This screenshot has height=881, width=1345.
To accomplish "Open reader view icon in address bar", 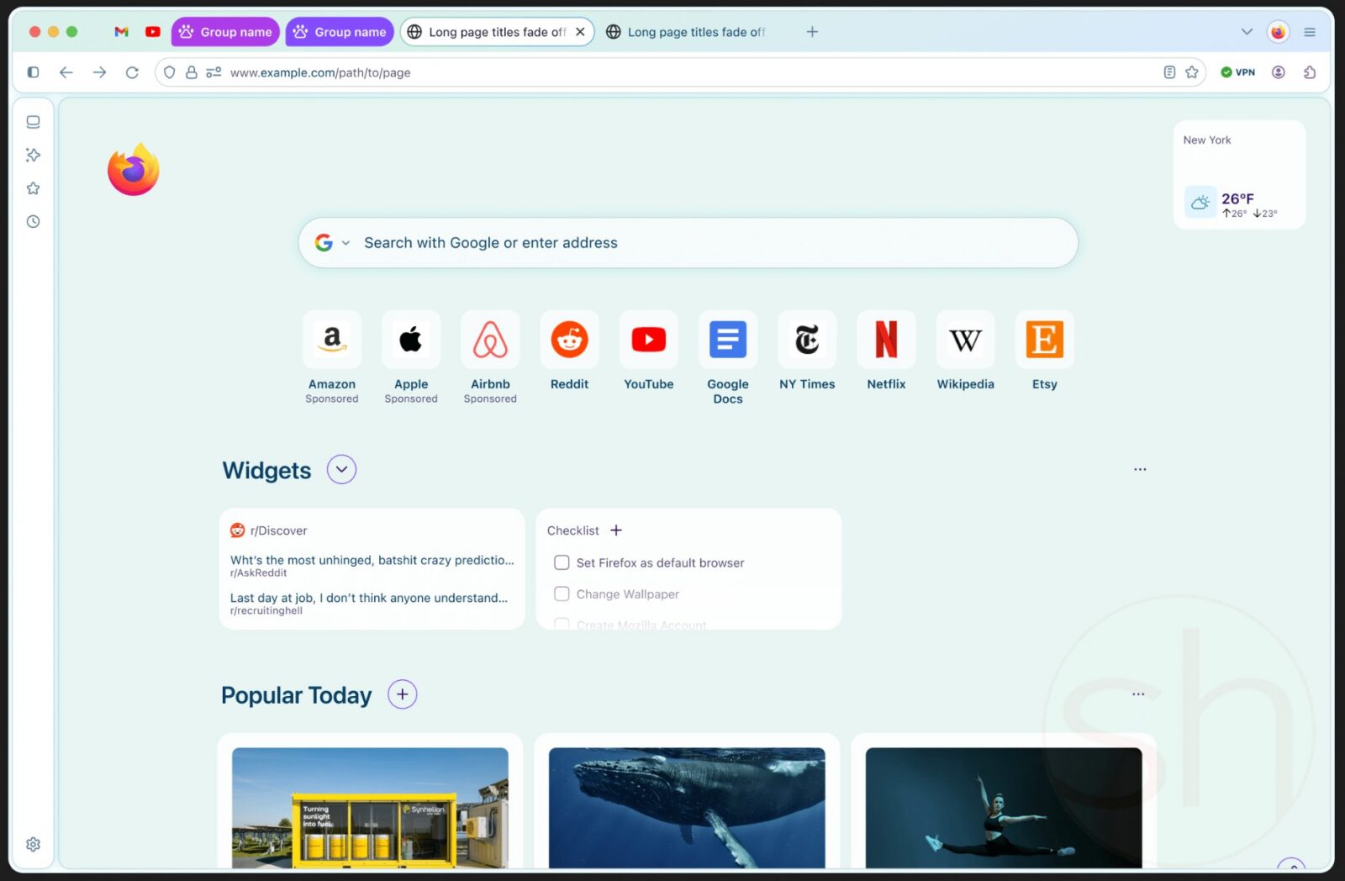I will click(1169, 72).
